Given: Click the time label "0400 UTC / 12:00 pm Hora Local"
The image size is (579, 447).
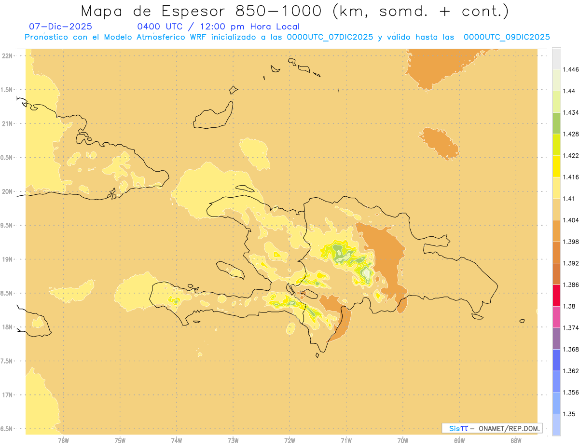Looking at the screenshot, I should [218, 27].
